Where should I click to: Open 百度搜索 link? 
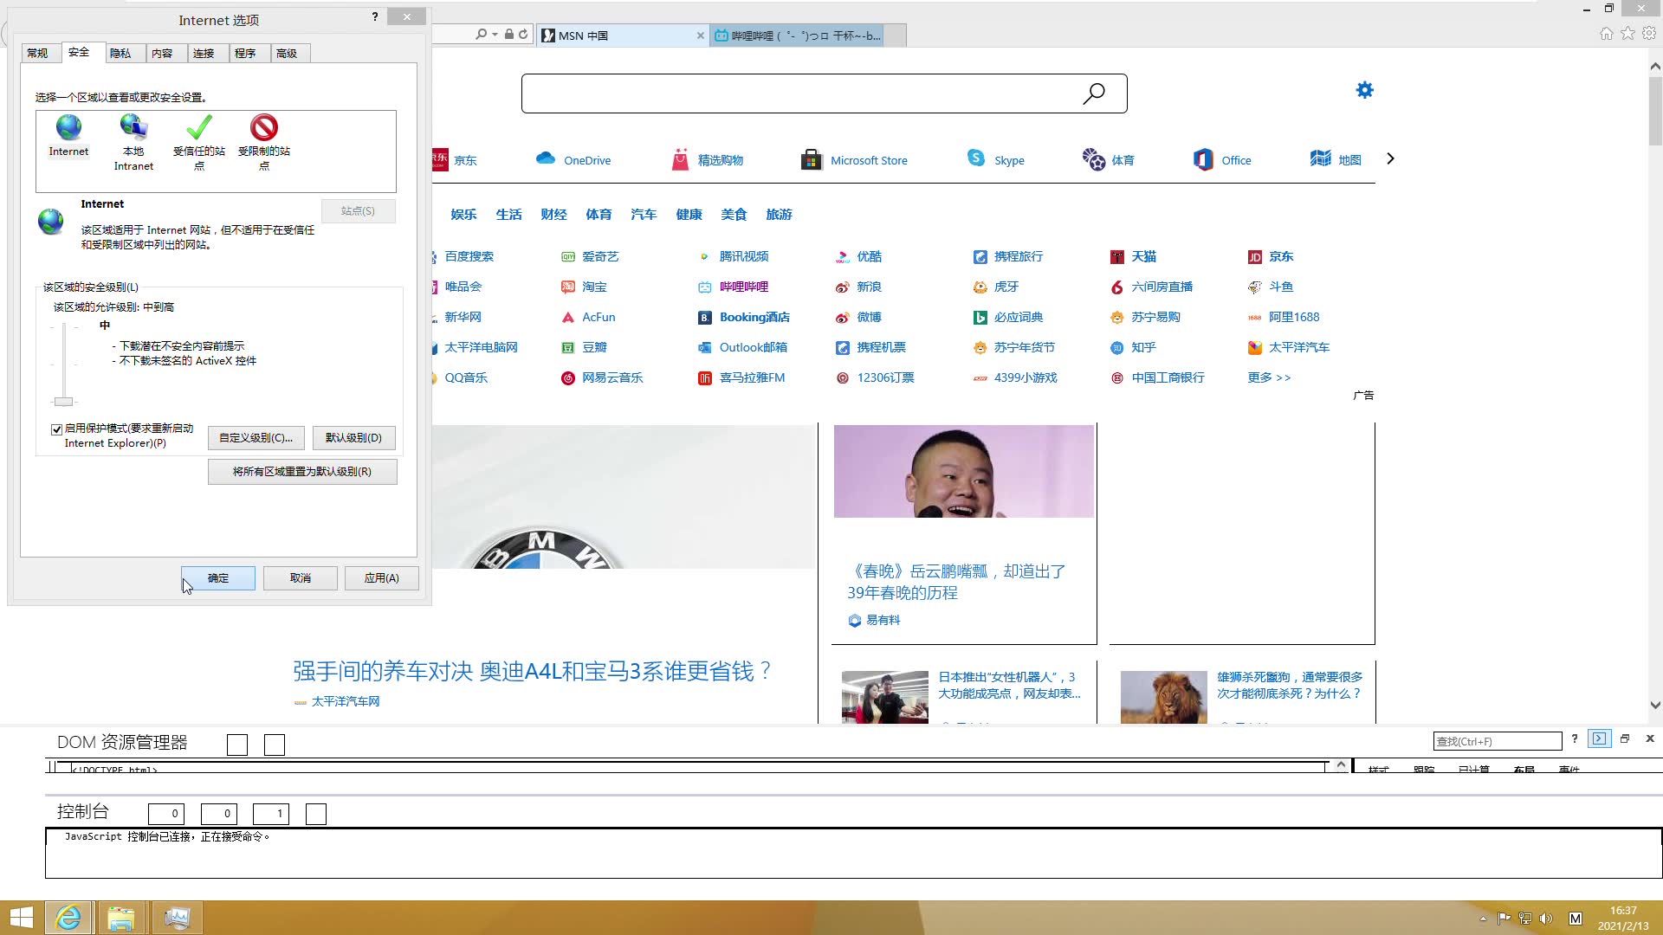coord(469,256)
